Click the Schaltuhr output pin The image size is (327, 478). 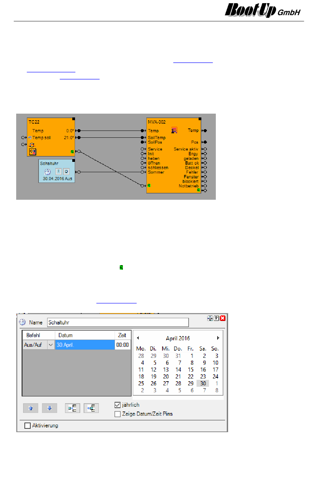78,172
